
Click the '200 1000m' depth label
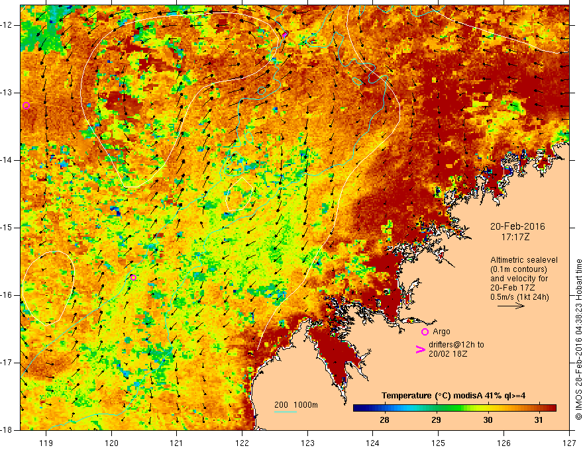(x=296, y=405)
